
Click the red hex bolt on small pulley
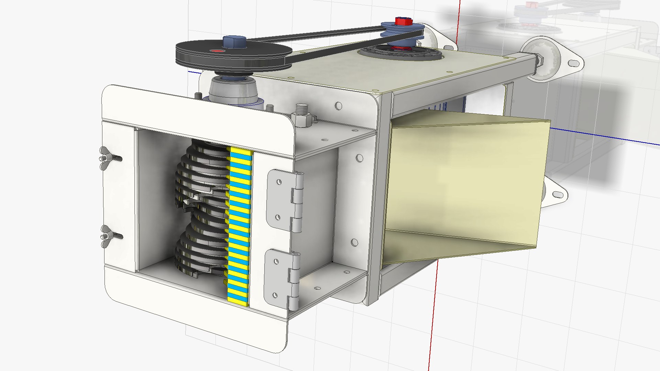click(x=404, y=21)
